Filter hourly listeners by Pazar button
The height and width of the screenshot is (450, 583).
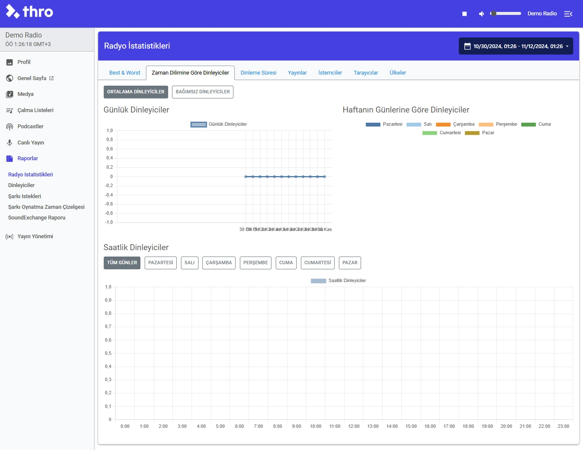(x=350, y=263)
